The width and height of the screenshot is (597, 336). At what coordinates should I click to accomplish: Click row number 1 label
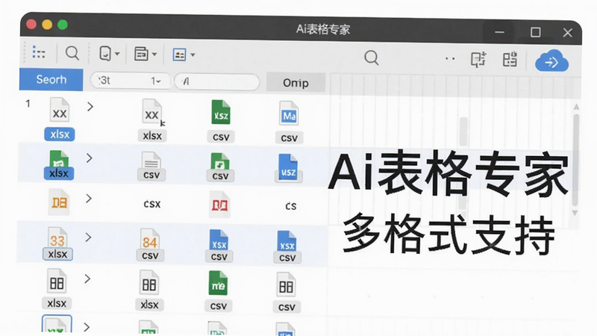click(x=28, y=103)
